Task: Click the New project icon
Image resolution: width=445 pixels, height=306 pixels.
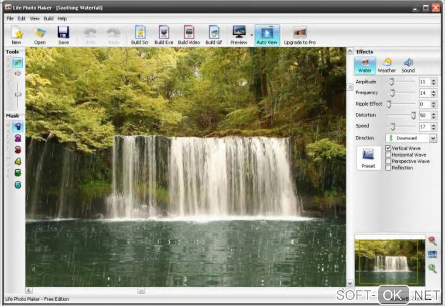Action: (x=16, y=35)
